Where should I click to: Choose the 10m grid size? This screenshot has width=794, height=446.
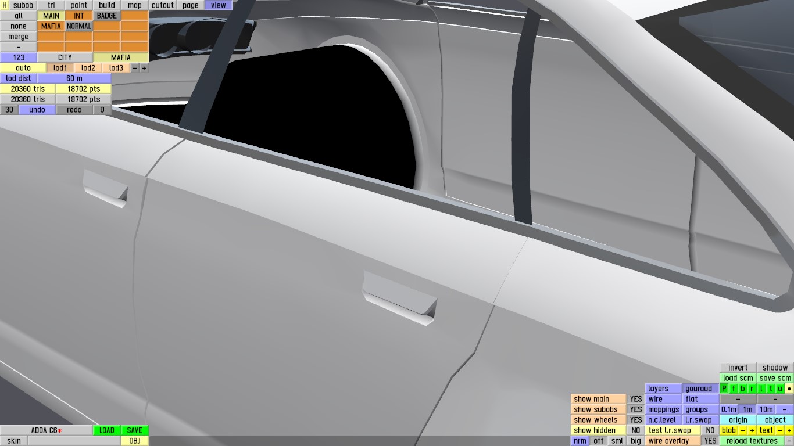coord(766,409)
